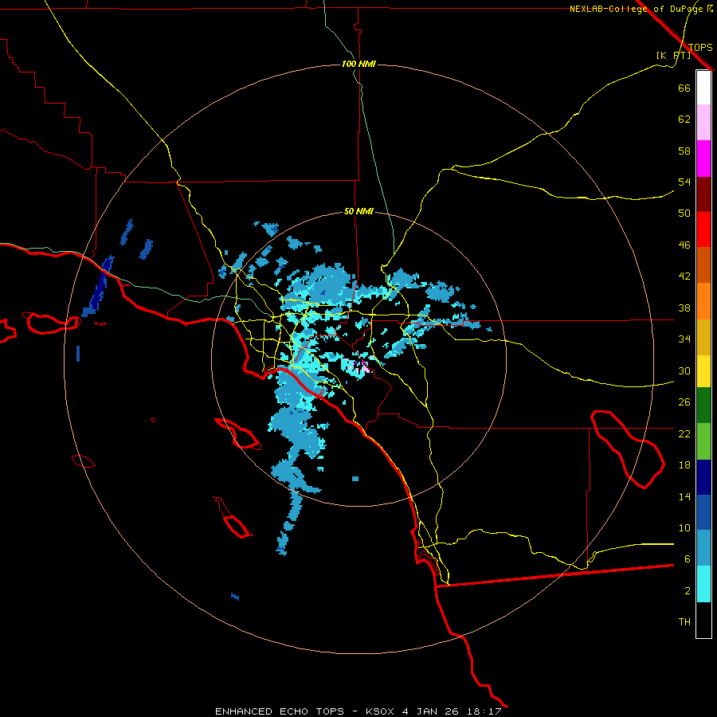
Task: Click the '50 NMI' range ring label
Action: [x=358, y=211]
